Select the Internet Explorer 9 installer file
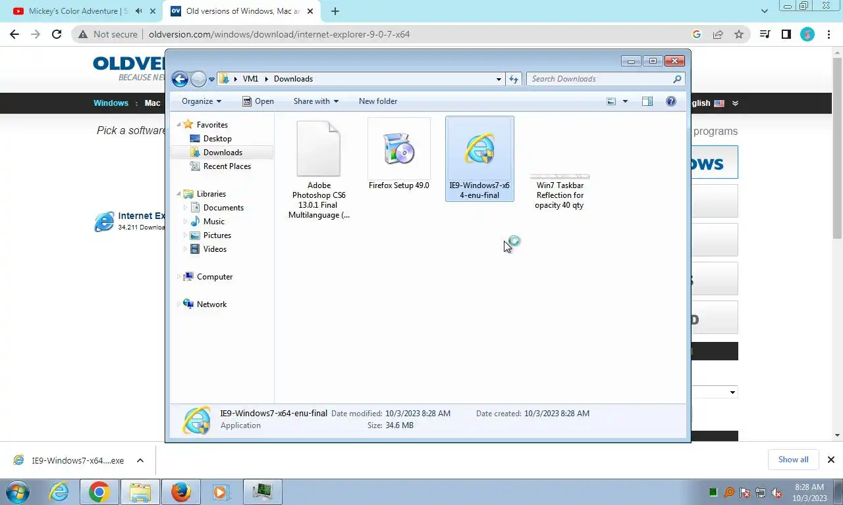 coord(479,159)
